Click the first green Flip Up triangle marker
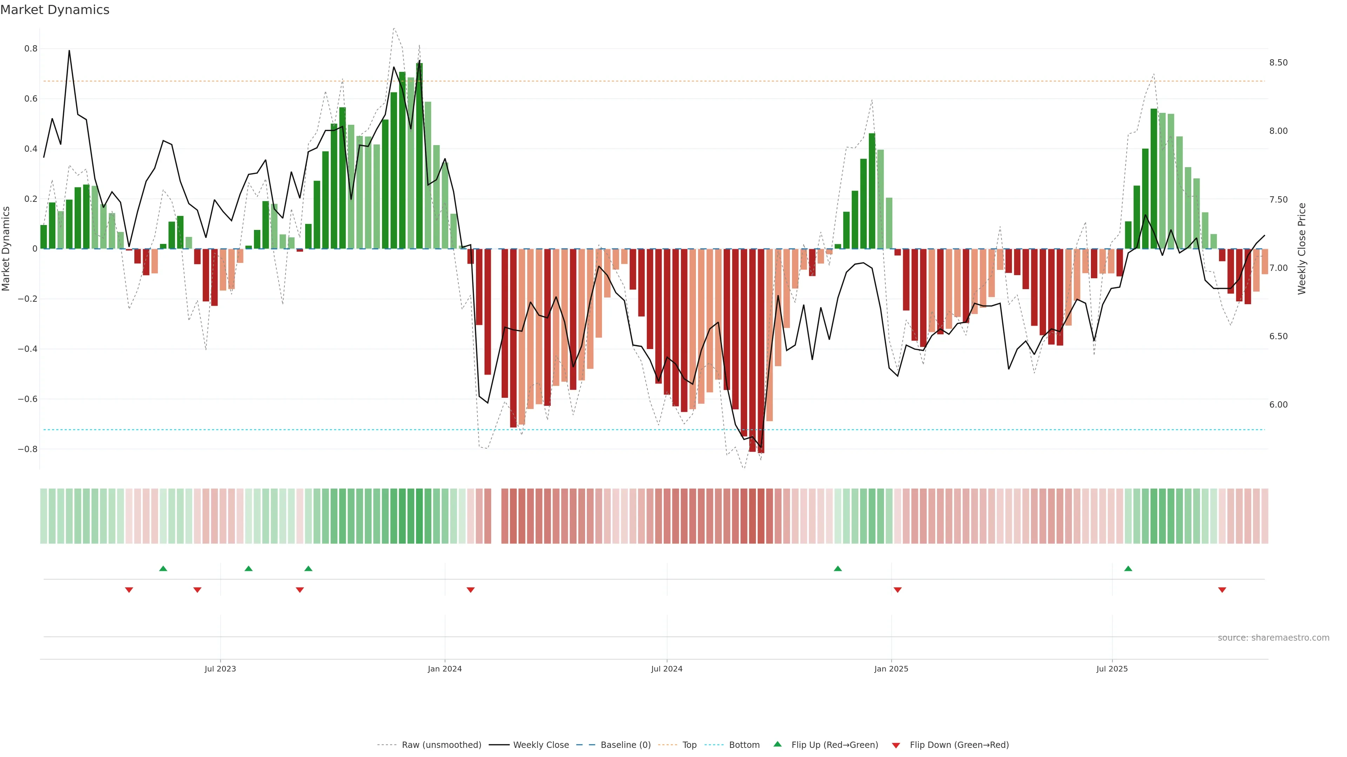The image size is (1347, 757). pyautogui.click(x=163, y=568)
